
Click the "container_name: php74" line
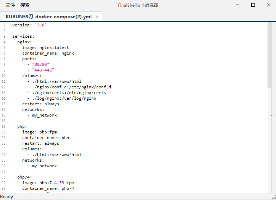(48, 188)
